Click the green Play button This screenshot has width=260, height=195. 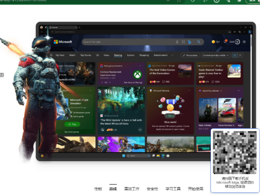[72, 124]
